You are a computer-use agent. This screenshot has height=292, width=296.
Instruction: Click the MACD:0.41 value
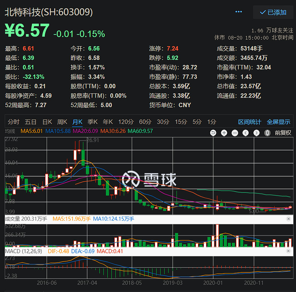point(110,251)
